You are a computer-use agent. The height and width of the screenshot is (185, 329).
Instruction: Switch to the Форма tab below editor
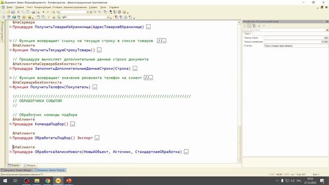13,165
